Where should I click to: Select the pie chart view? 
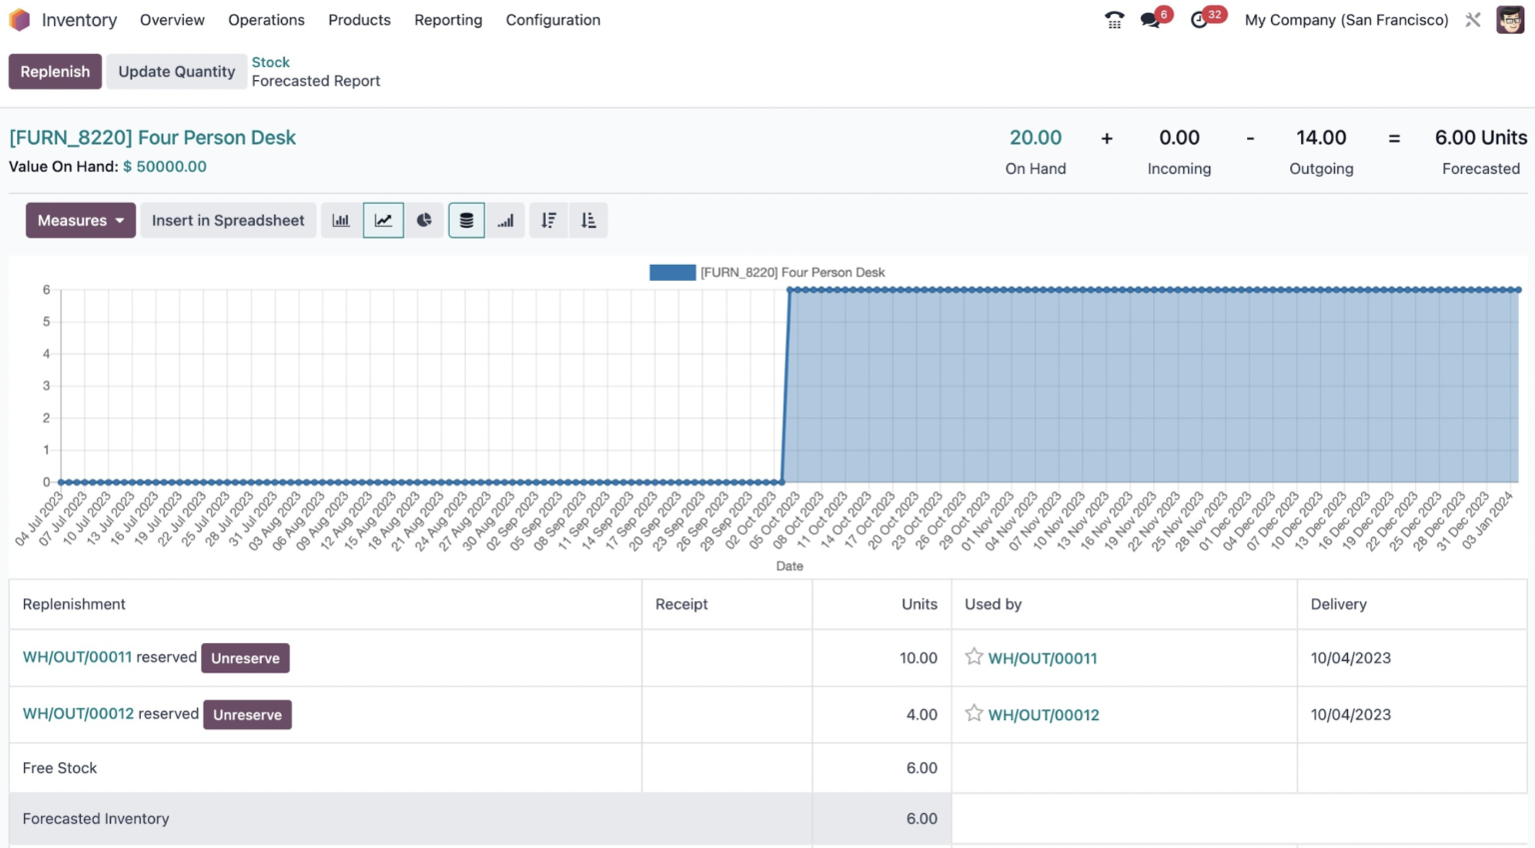click(x=425, y=220)
